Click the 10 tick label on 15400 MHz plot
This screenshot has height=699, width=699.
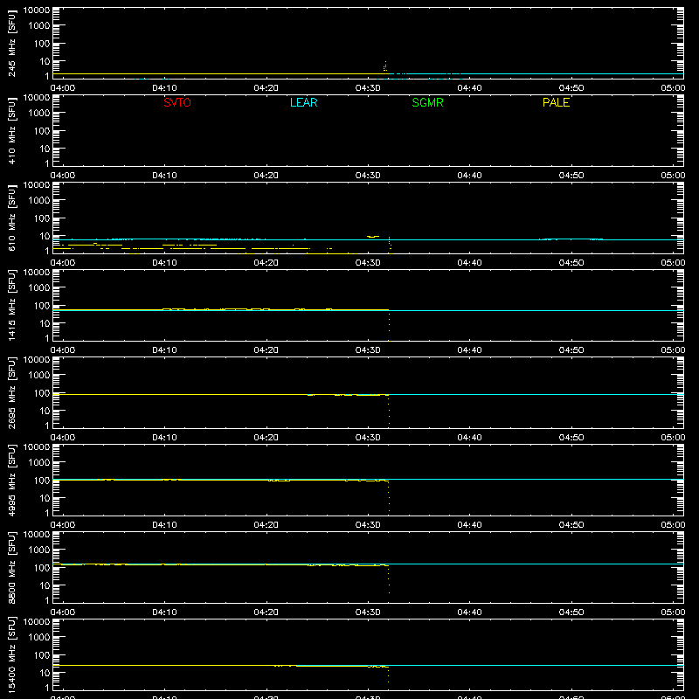click(x=45, y=673)
